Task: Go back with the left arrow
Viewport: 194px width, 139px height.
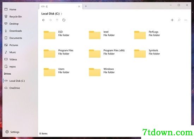Action: (x=43, y=20)
